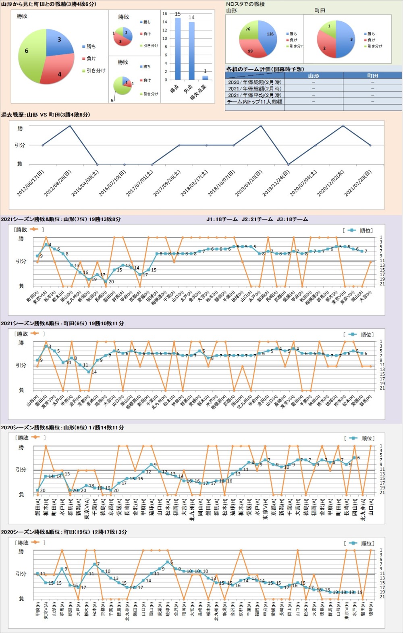Click the blue legend marker for 勝ち in the large pie chart

(x=84, y=46)
